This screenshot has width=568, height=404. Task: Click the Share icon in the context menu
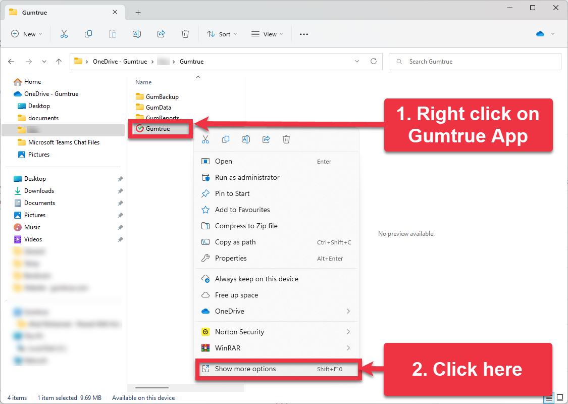(x=266, y=139)
